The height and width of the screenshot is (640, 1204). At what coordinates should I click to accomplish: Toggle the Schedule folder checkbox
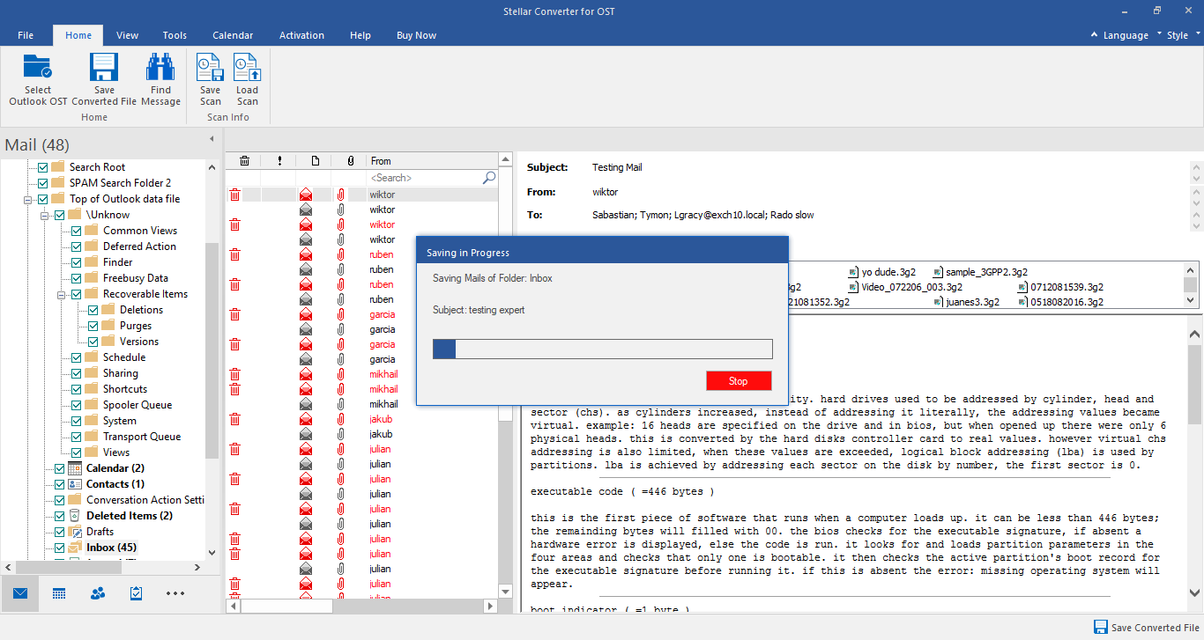pos(76,357)
